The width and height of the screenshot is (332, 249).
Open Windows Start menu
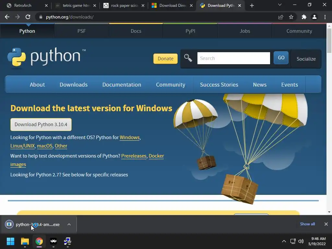click(10, 241)
